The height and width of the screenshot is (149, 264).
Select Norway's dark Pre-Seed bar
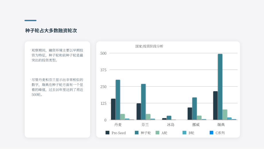click(x=190, y=114)
